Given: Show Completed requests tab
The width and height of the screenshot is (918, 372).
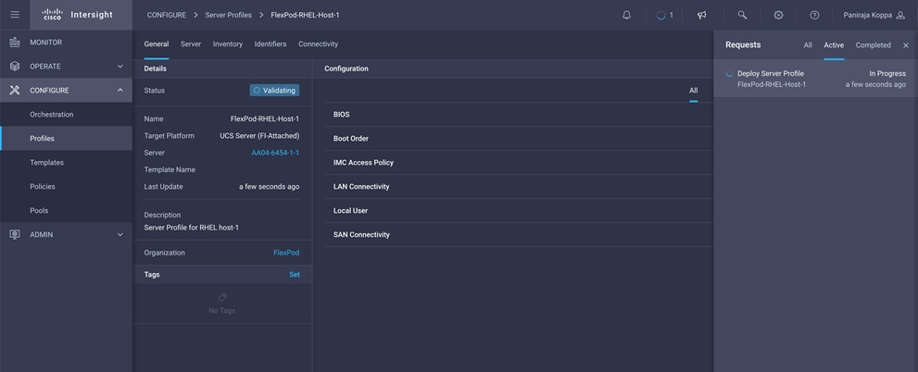Looking at the screenshot, I should click(x=873, y=45).
